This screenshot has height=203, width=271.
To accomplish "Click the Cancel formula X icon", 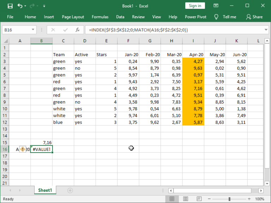I will point(53,30).
